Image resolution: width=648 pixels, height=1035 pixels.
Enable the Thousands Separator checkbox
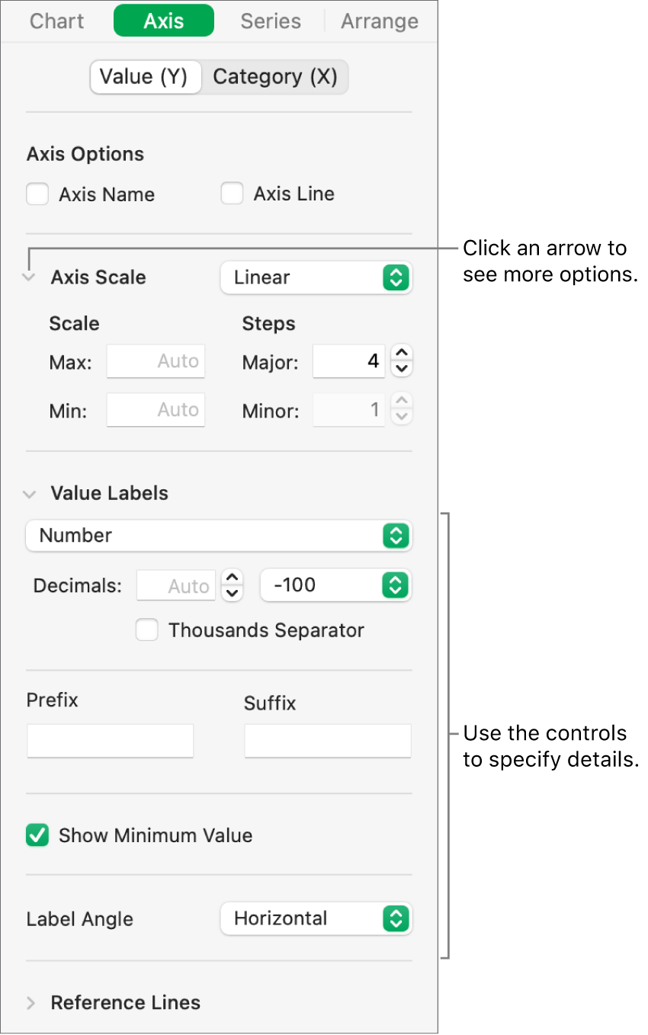point(147,630)
